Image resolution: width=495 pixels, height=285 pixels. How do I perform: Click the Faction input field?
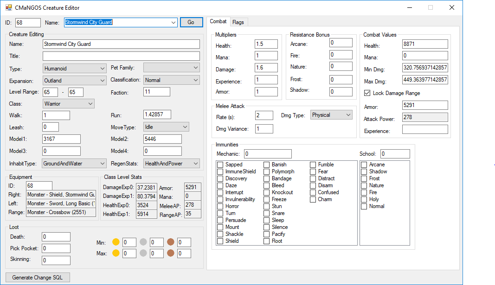pos(157,92)
